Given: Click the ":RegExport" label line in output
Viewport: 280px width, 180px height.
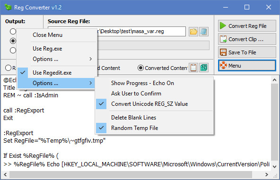Looking at the screenshot, I should (18, 133).
